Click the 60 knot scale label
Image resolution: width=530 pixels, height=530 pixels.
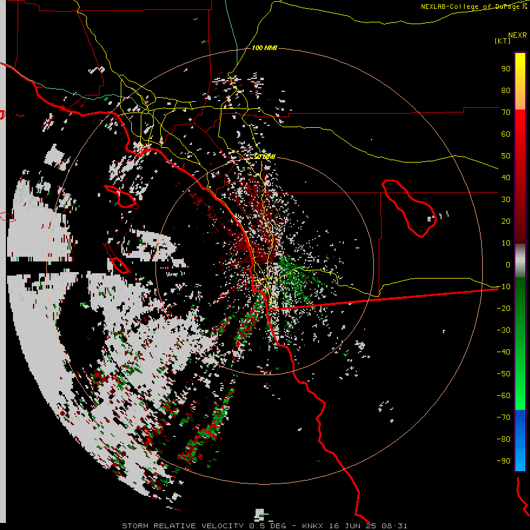point(506,134)
